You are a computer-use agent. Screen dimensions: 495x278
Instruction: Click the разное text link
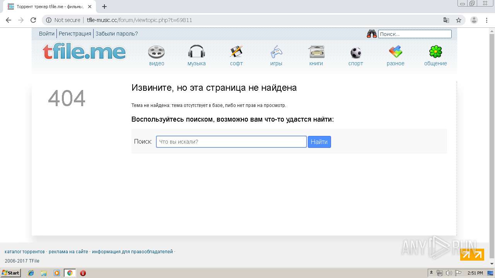coord(396,64)
